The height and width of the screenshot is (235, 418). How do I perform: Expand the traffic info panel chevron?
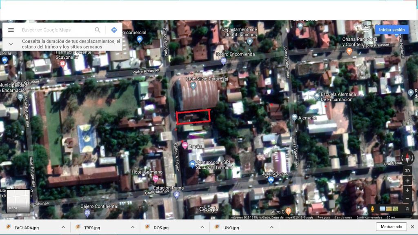tap(11, 44)
